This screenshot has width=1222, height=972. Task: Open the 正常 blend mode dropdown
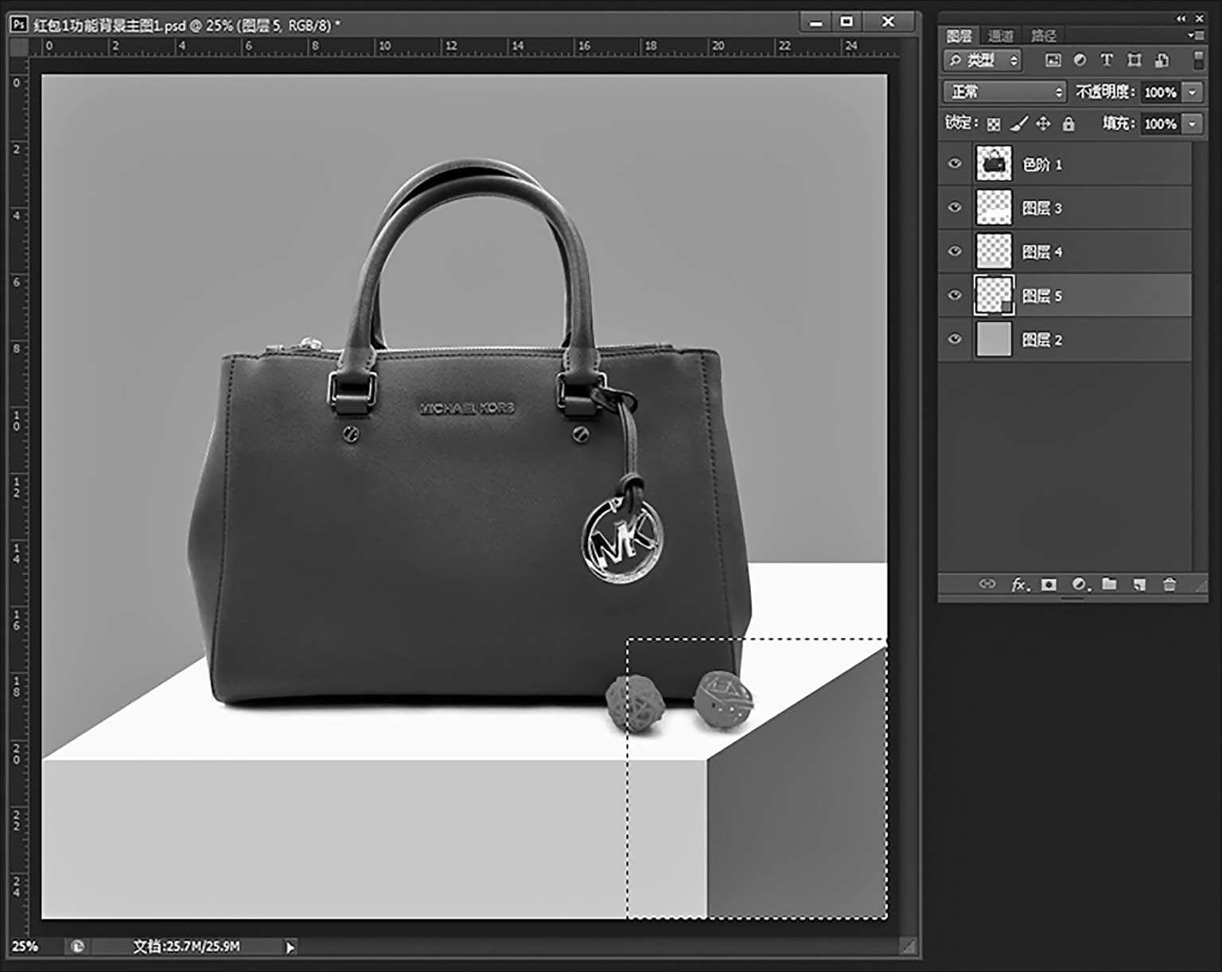pos(1004,92)
